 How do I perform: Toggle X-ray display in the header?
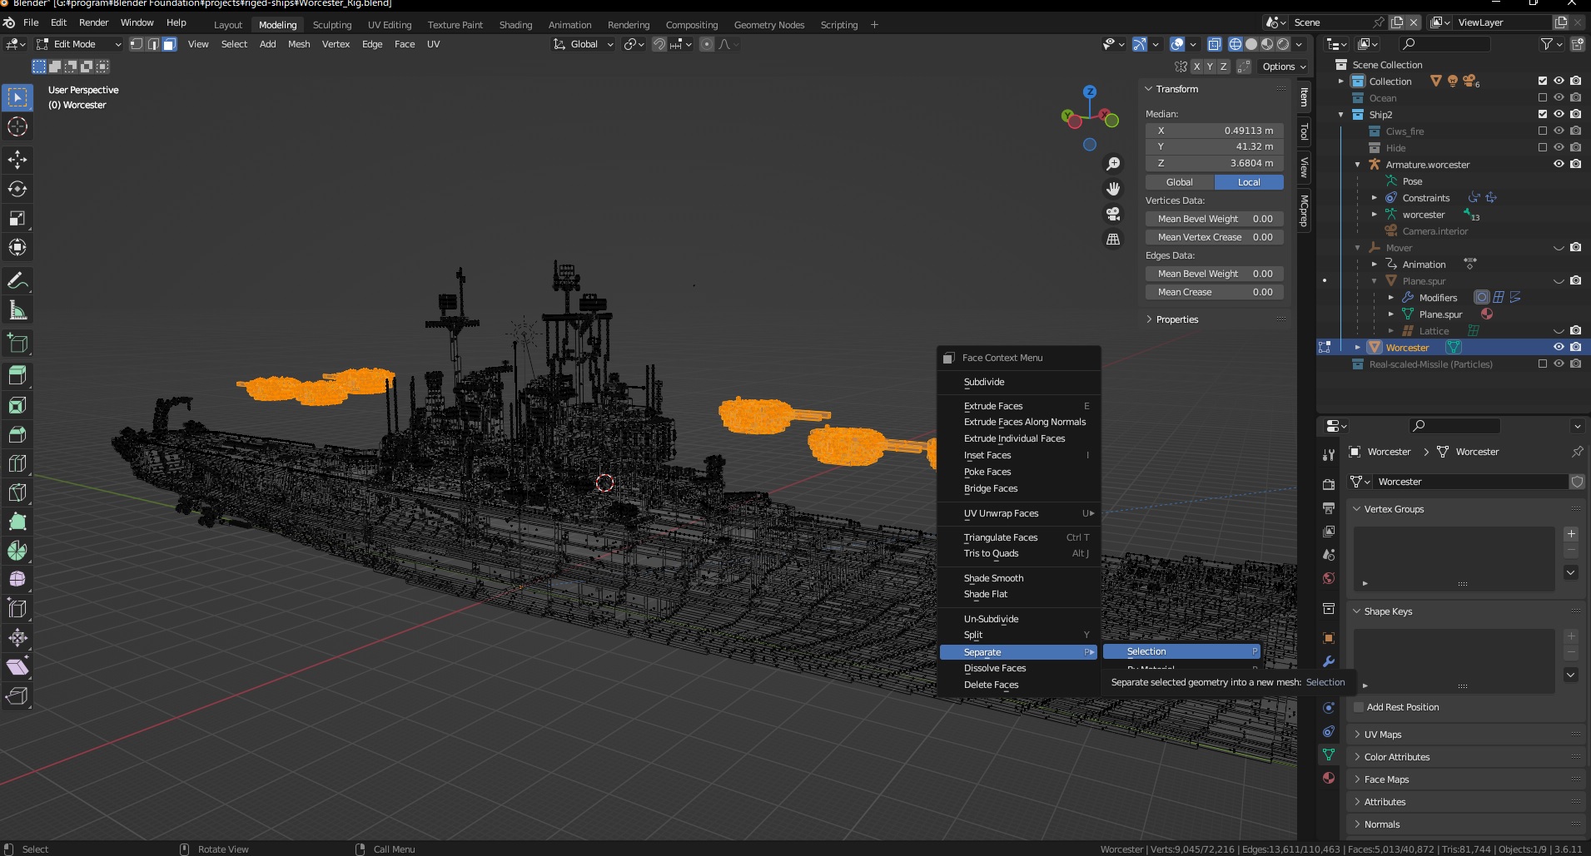(1215, 44)
